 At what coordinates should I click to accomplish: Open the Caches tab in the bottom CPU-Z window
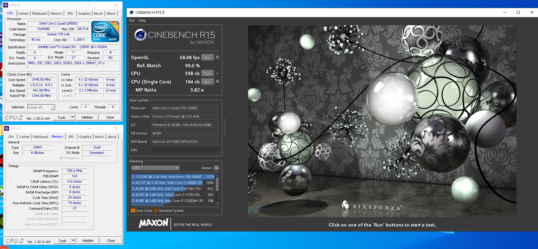[24, 137]
